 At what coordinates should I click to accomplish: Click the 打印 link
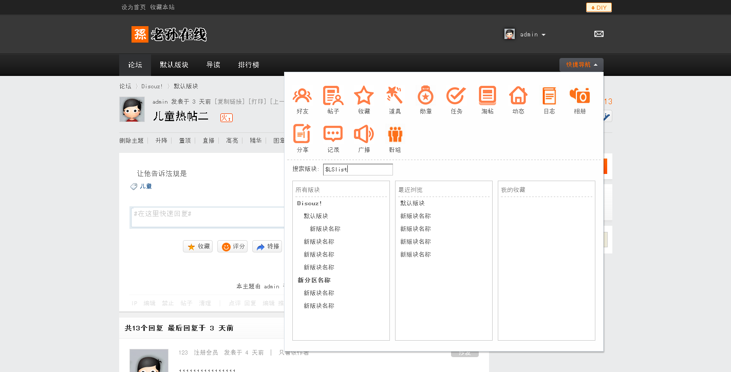tap(258, 102)
